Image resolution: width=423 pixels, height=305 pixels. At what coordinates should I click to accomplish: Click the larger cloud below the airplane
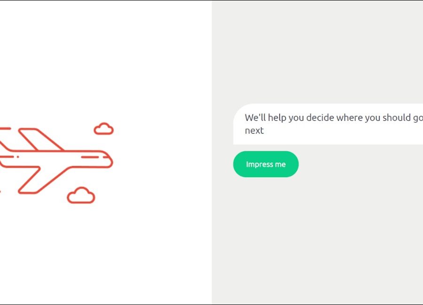pyautogui.click(x=81, y=195)
